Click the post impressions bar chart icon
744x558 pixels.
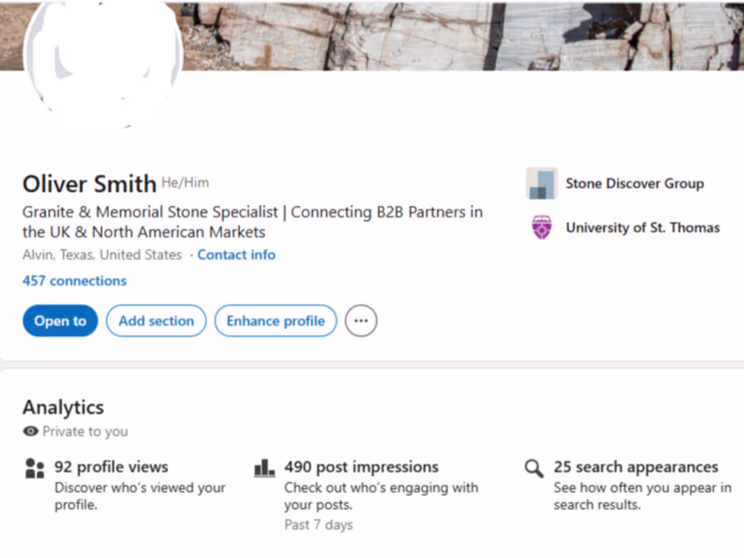264,467
